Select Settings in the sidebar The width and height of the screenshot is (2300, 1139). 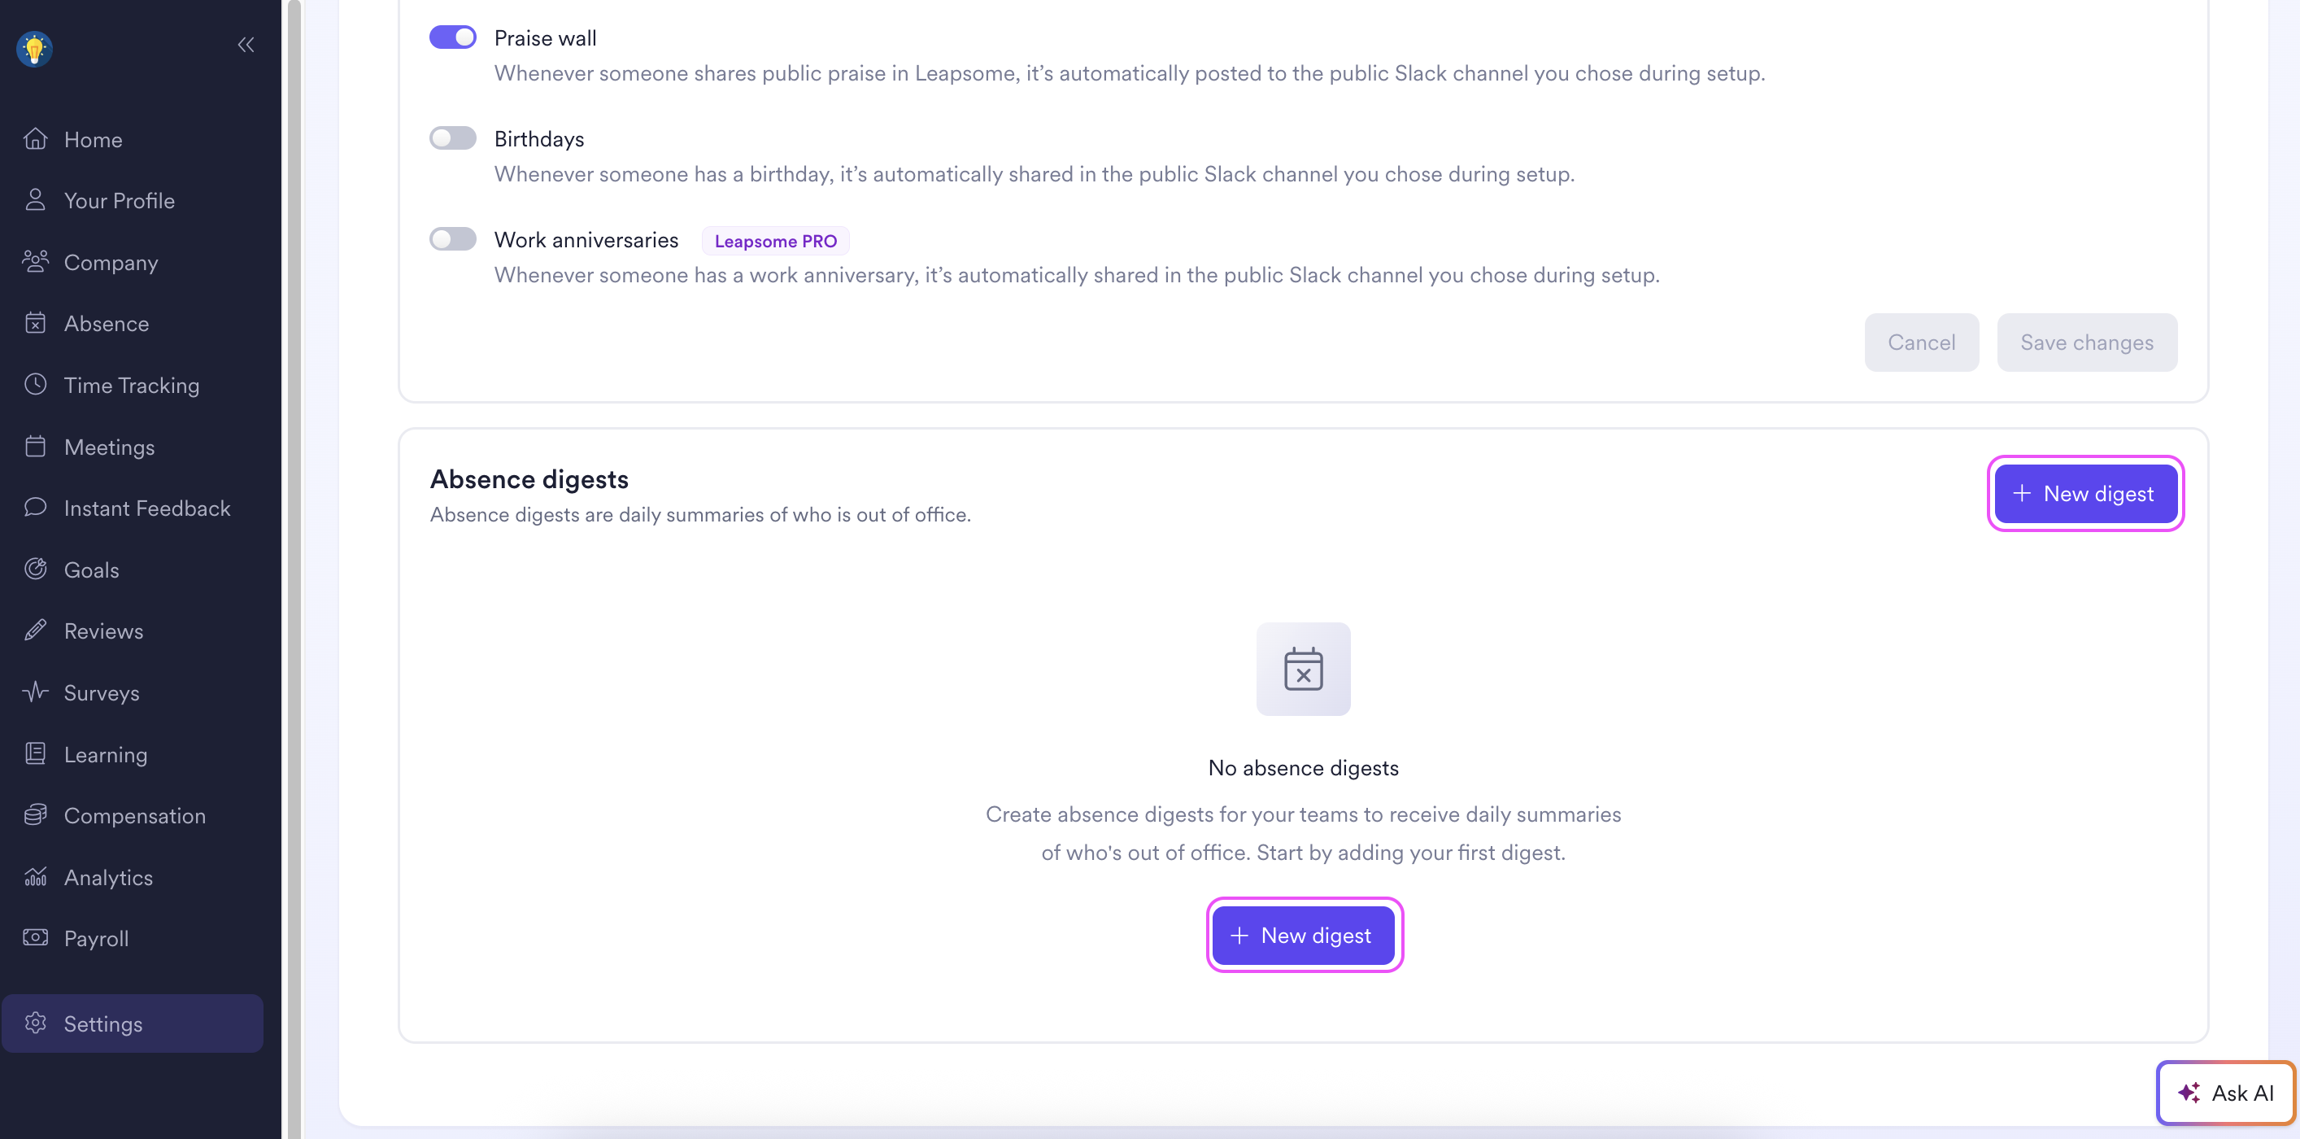102,1023
